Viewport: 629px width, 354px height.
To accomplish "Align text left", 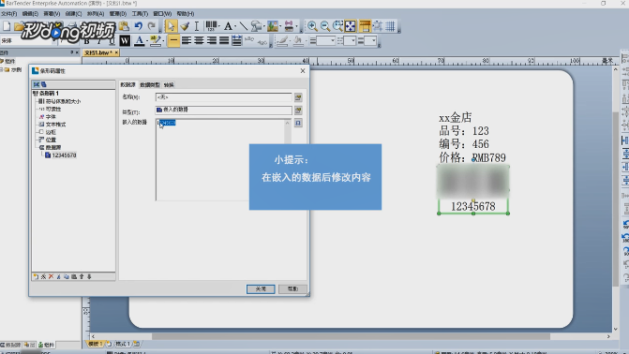I will (x=187, y=40).
